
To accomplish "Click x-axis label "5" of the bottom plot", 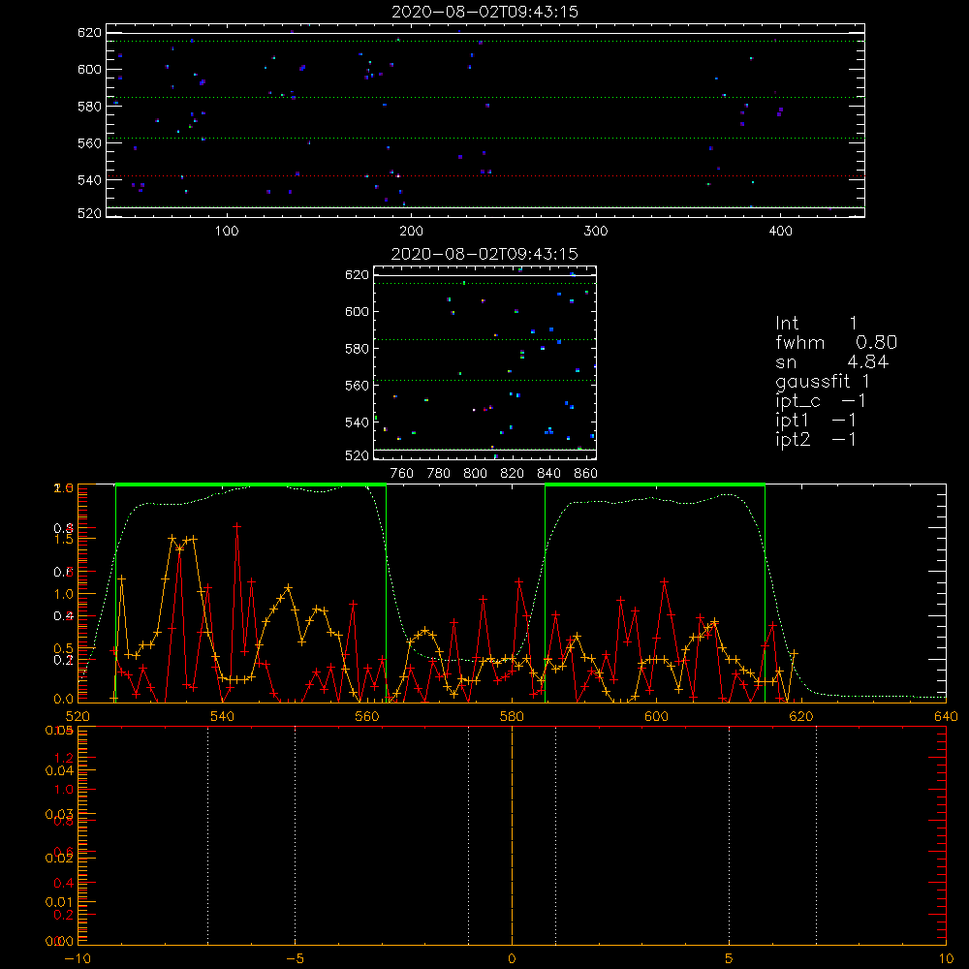I will pos(730,959).
